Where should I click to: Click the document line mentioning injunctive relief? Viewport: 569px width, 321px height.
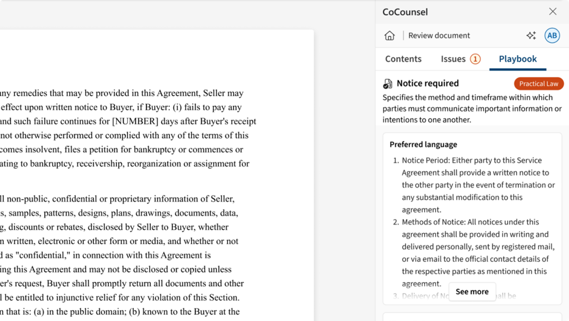coord(120,297)
